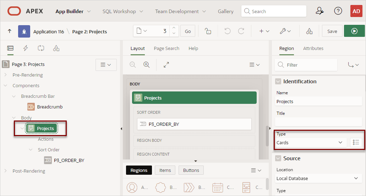Go up to the application home arrow

(x=10, y=31)
